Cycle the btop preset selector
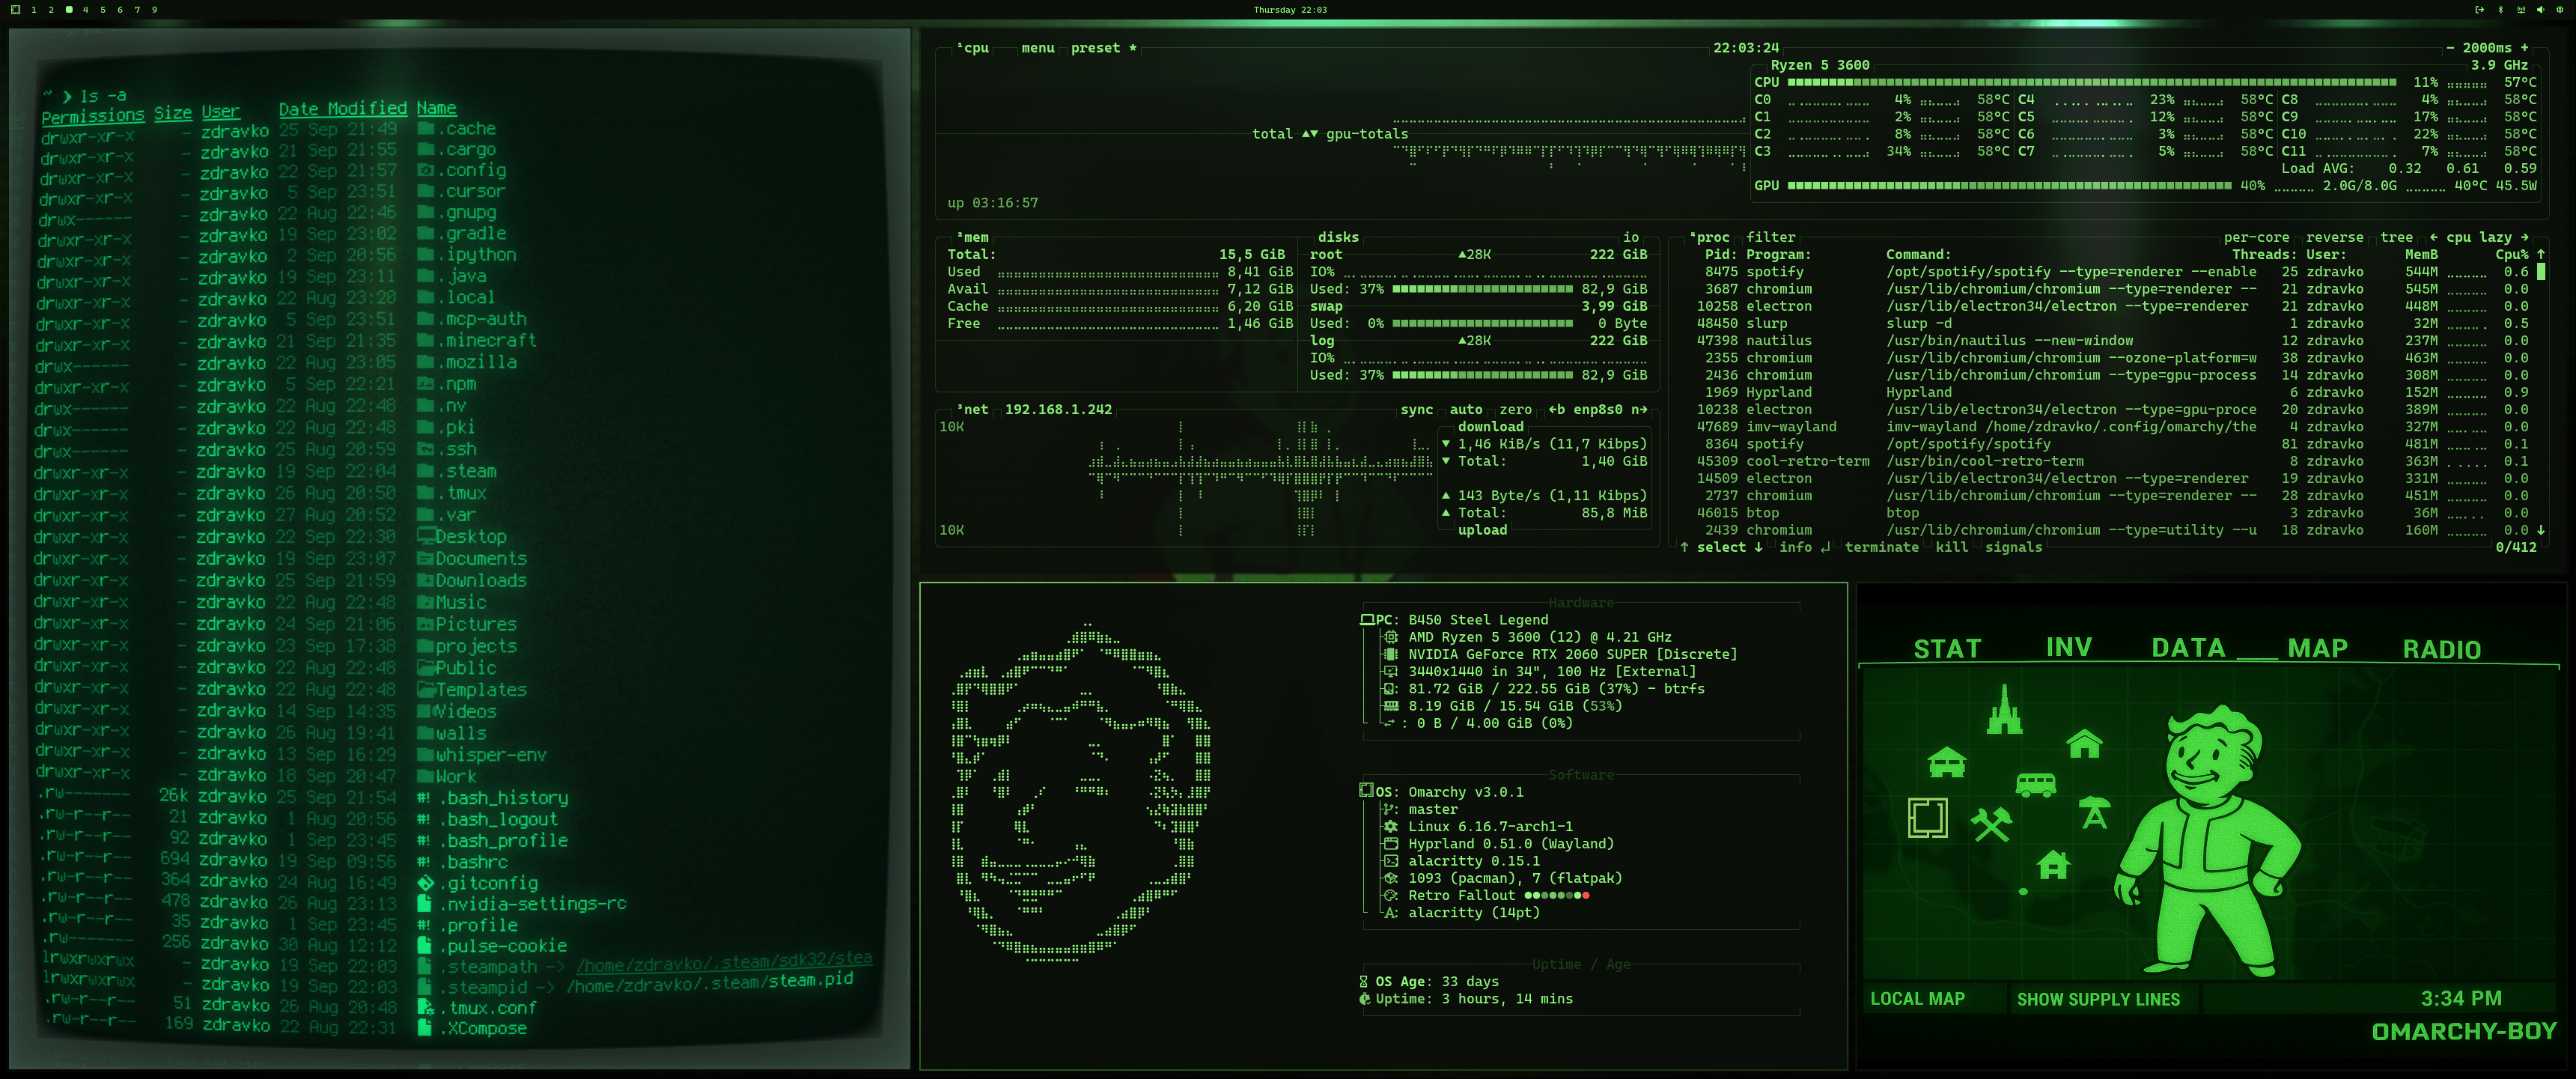The width and height of the screenshot is (2576, 1079). (x=1096, y=47)
